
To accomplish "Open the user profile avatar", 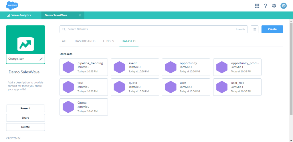I will pos(284,6).
